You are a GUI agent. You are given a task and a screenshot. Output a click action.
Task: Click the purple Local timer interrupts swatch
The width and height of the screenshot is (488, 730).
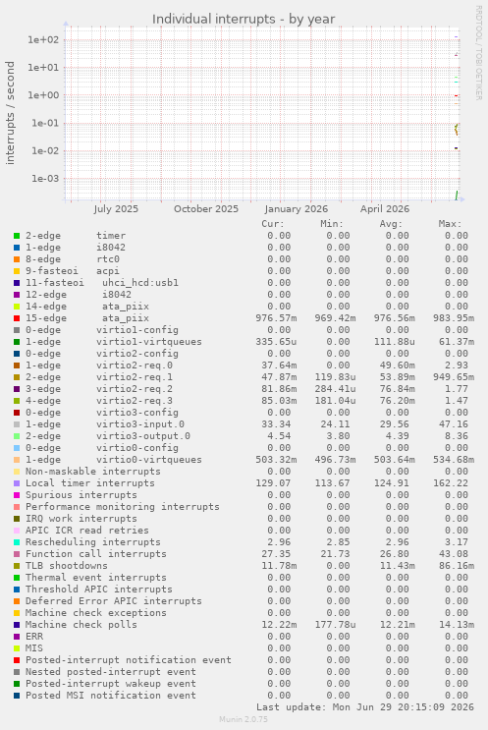click(x=17, y=483)
